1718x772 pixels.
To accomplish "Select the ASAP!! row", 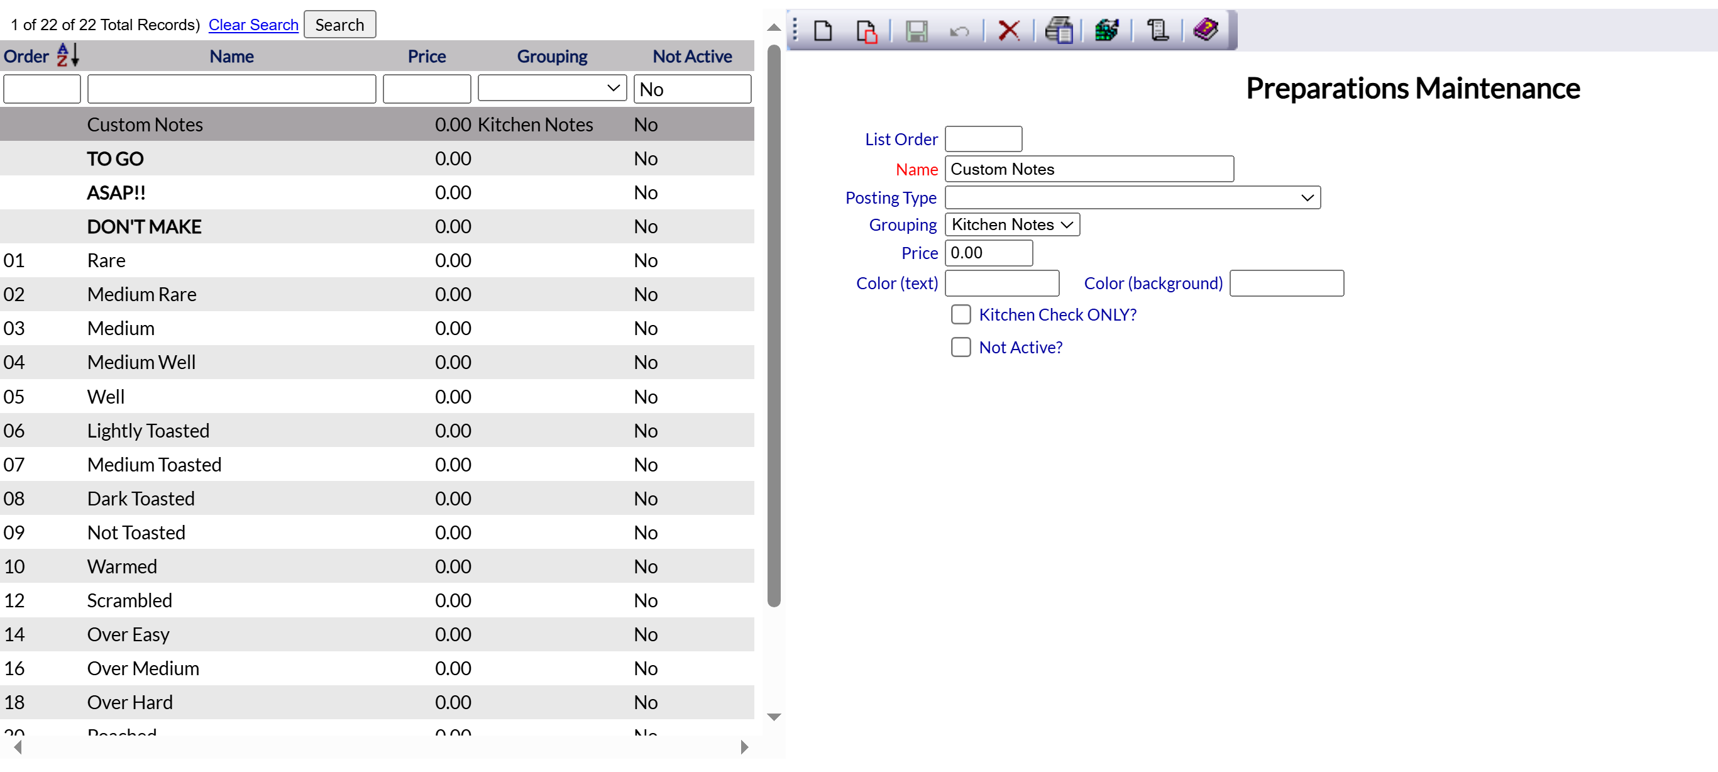I will [377, 192].
